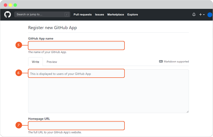Go to Pull requests
Image resolution: width=213 pixels, height=137 pixels.
pyautogui.click(x=83, y=14)
